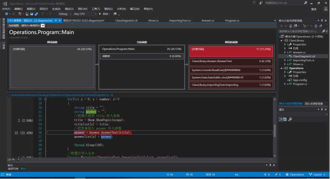Click the Save All icon in the toolbar
The width and height of the screenshot is (330, 179).
37,14
